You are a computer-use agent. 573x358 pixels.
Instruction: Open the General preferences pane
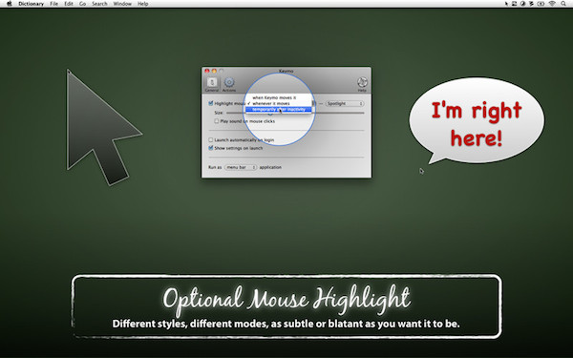point(212,84)
